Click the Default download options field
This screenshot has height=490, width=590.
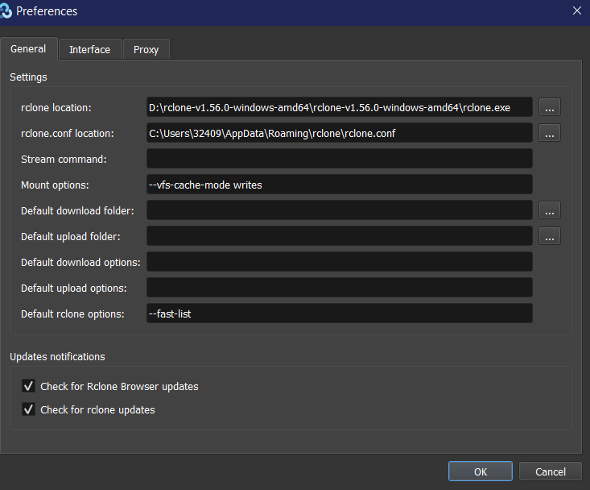pyautogui.click(x=339, y=262)
